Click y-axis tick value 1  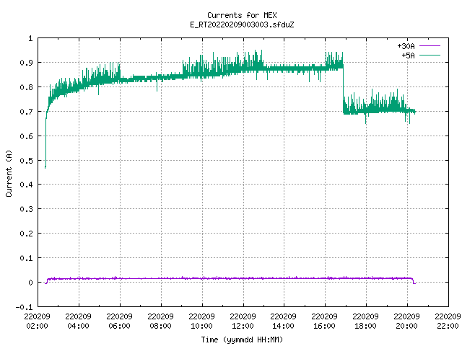pos(30,38)
